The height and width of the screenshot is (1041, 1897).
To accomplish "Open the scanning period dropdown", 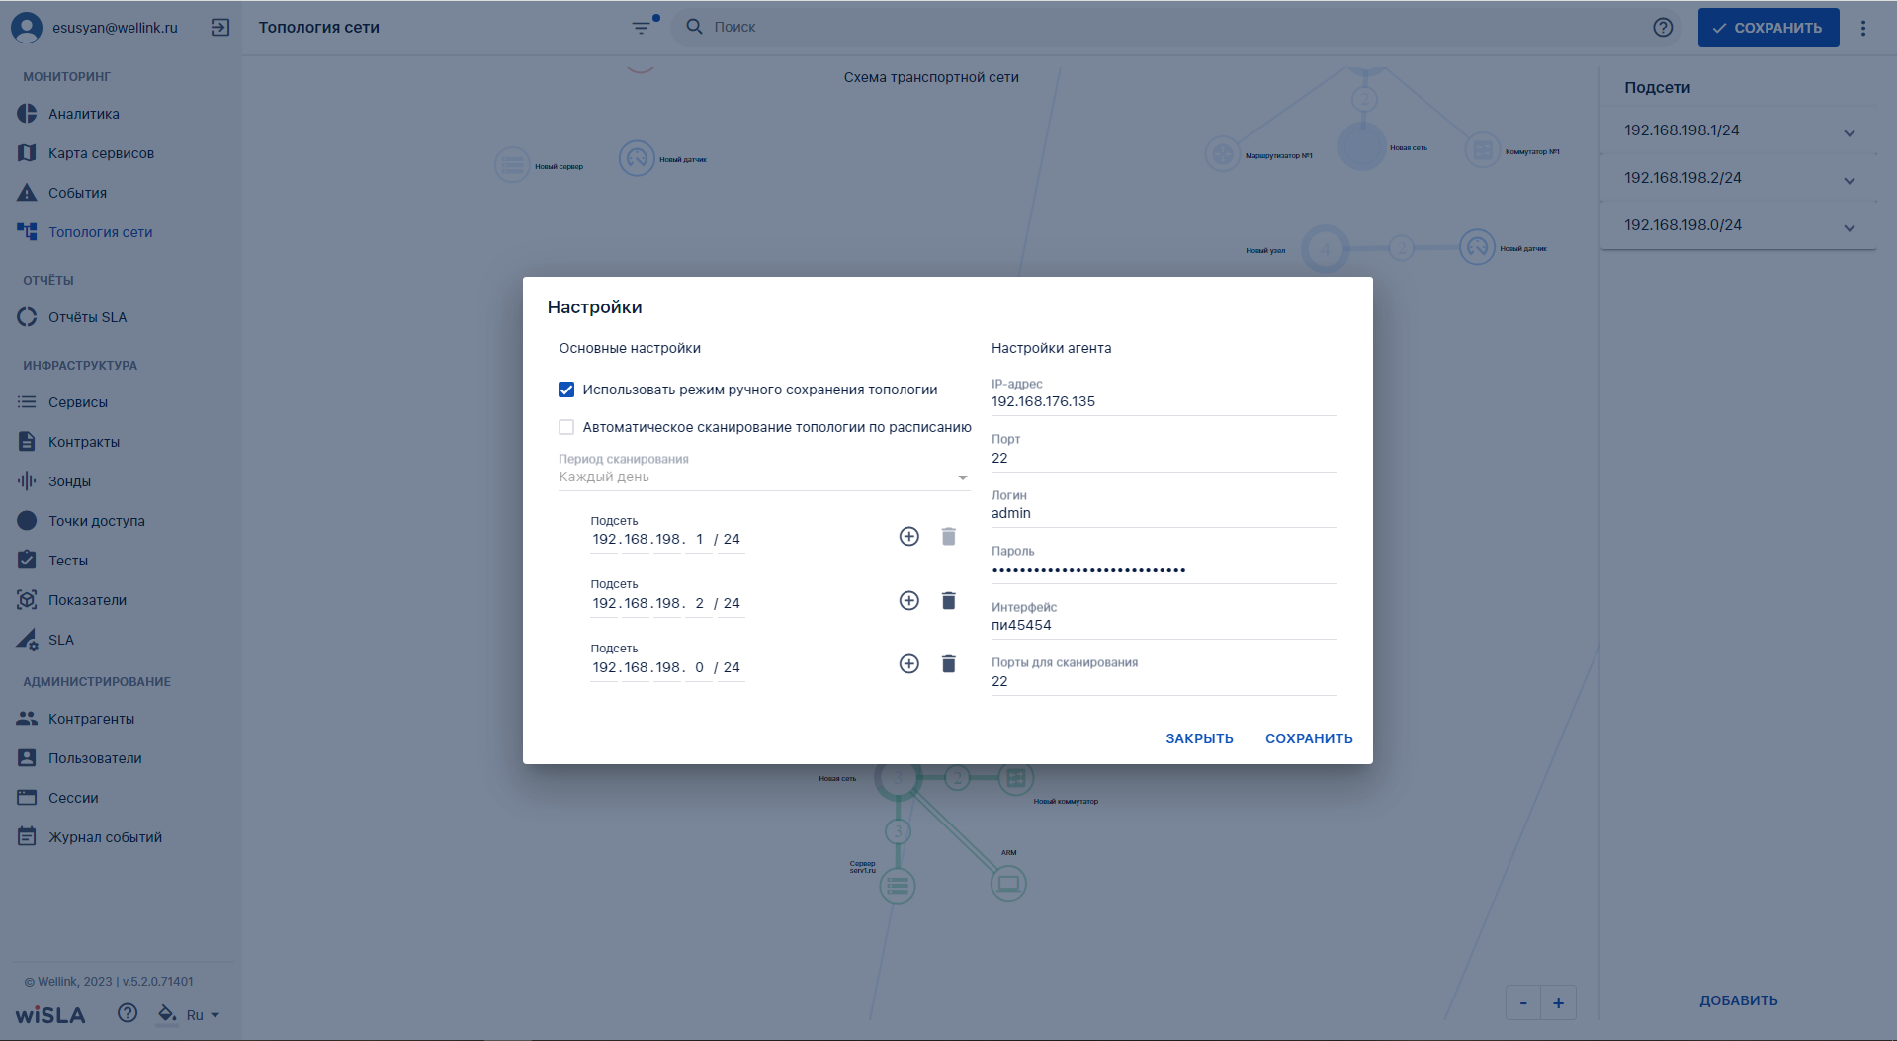I will [x=764, y=477].
